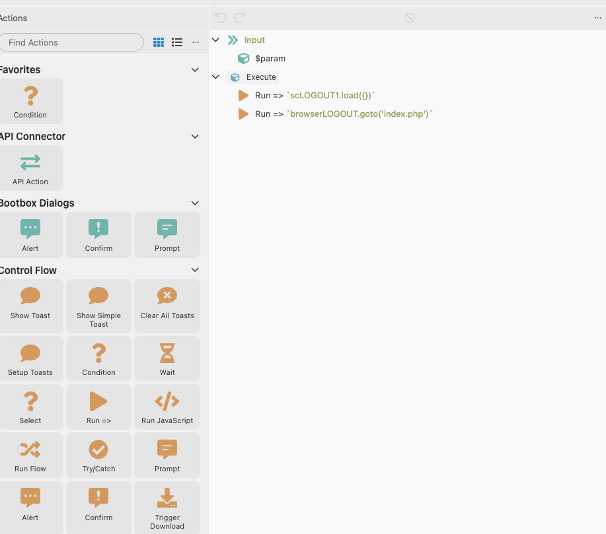Select the Trigger Download action
The height and width of the screenshot is (534, 606).
(x=167, y=507)
